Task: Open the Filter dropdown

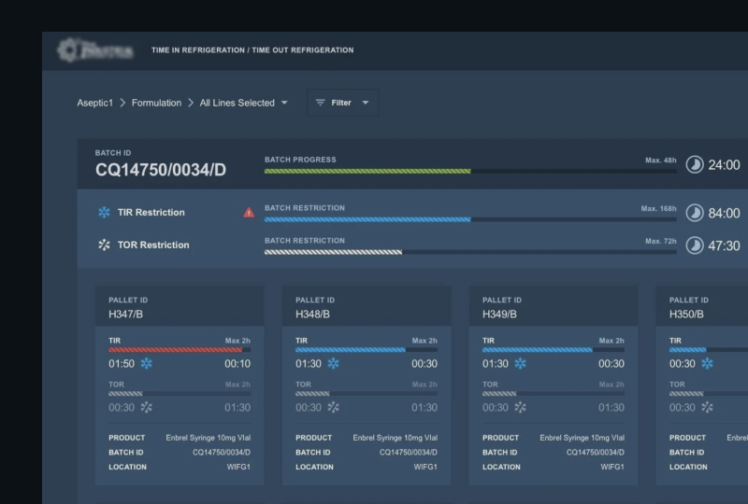Action: [x=342, y=103]
